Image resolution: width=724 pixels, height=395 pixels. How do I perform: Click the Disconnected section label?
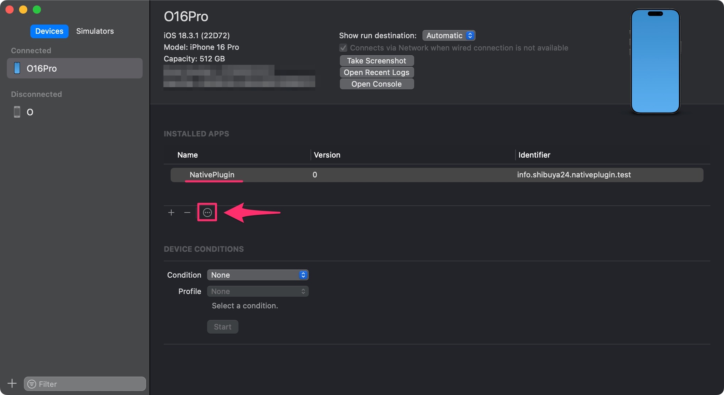tap(37, 94)
